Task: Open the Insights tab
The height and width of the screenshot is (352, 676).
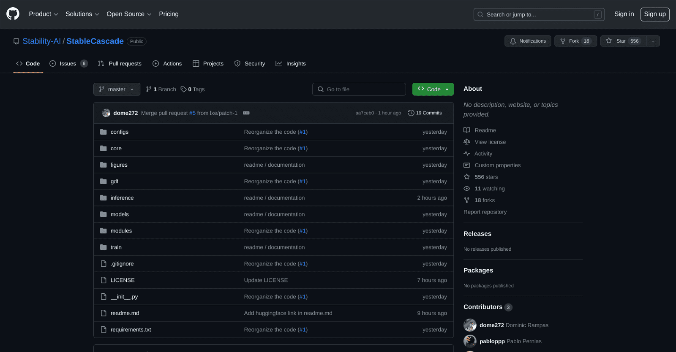Action: tap(291, 64)
